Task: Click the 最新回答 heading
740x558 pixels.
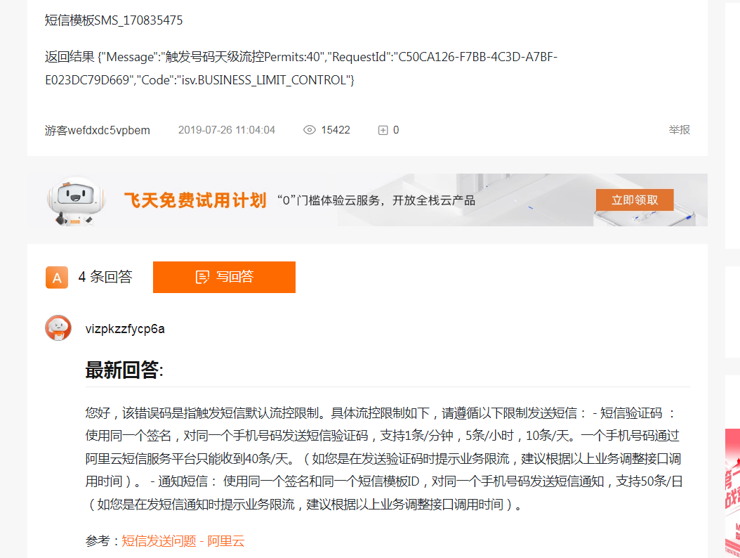Action: tap(124, 370)
